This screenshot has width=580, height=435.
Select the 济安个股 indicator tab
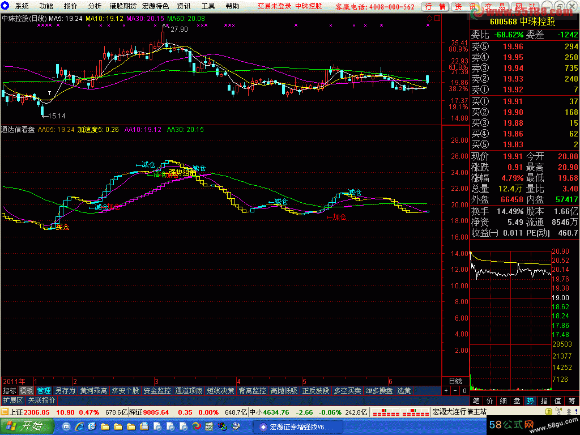(125, 391)
